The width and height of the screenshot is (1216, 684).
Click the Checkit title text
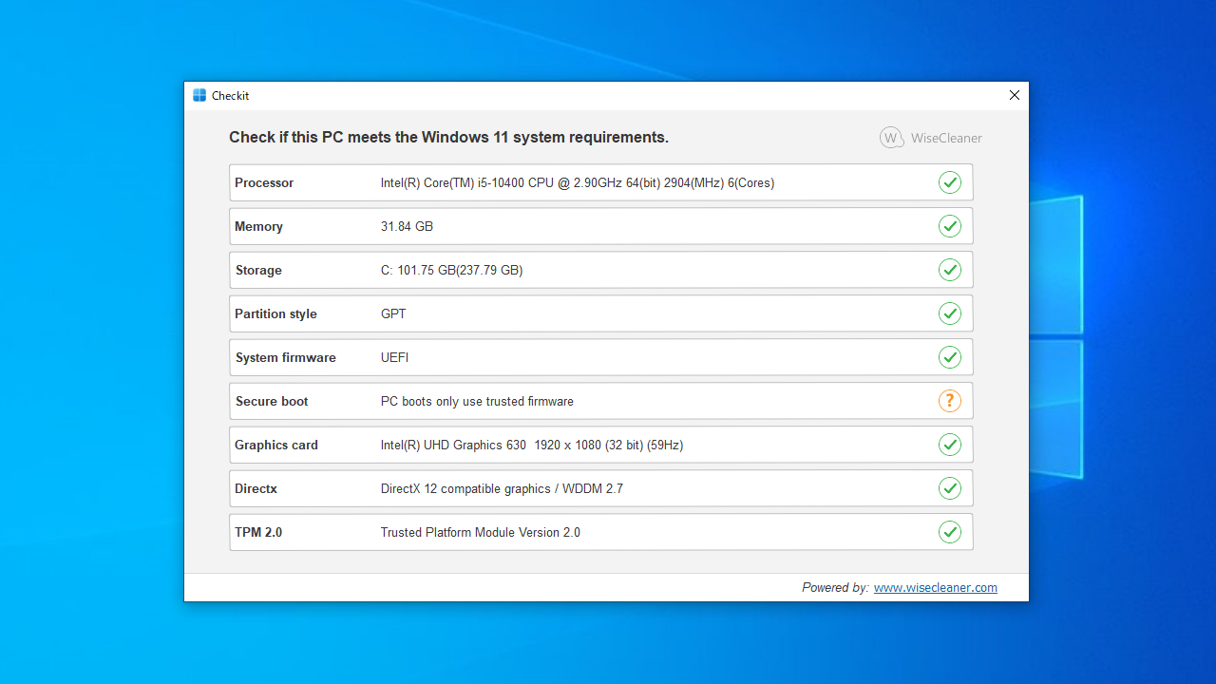pyautogui.click(x=231, y=95)
